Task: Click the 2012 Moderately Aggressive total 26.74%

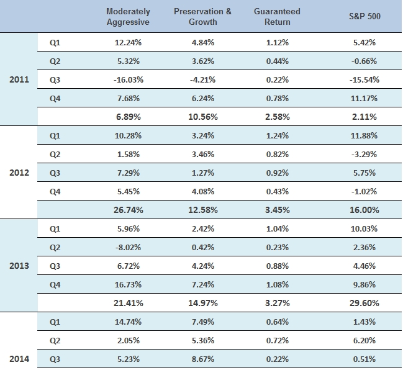Action: pyautogui.click(x=129, y=210)
